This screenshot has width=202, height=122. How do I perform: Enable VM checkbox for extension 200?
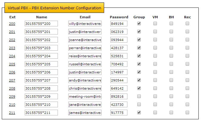[155, 23]
